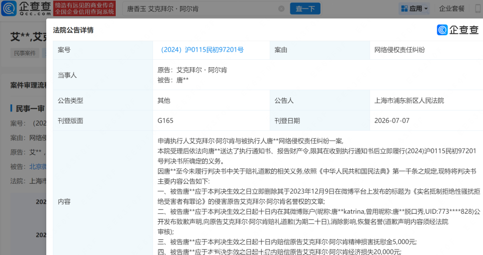Click the 民事一审 heading in the background page

(x=30, y=108)
